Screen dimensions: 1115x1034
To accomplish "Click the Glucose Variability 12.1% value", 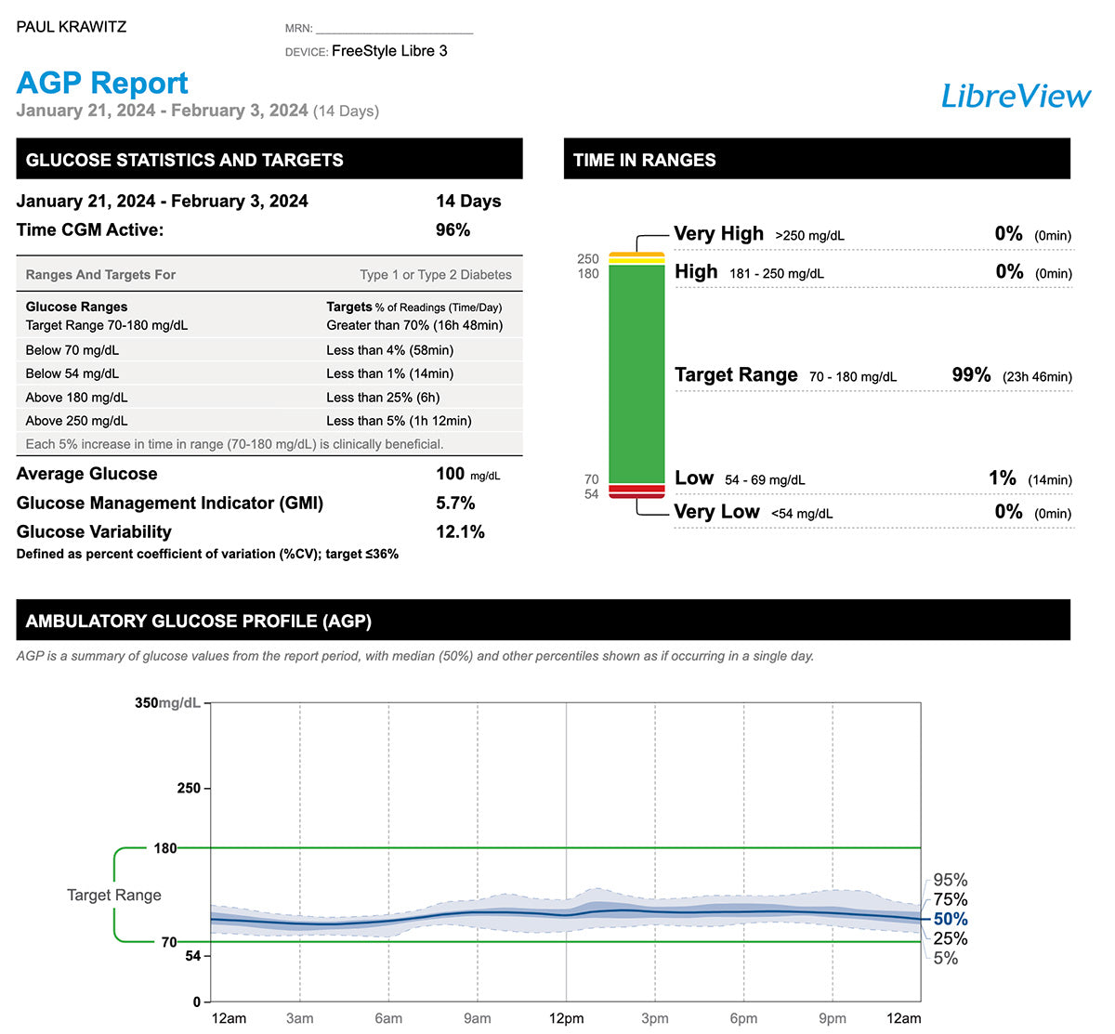I will tap(460, 532).
